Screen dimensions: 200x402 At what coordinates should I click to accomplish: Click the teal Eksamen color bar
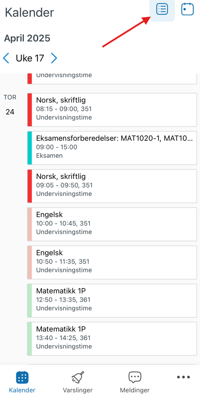pos(30,148)
